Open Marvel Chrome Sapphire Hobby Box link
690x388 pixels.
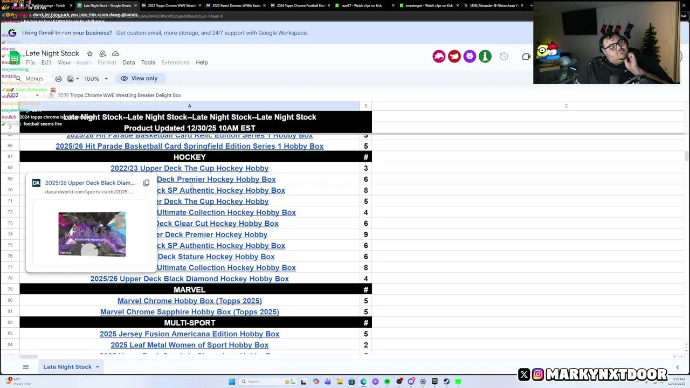189,312
